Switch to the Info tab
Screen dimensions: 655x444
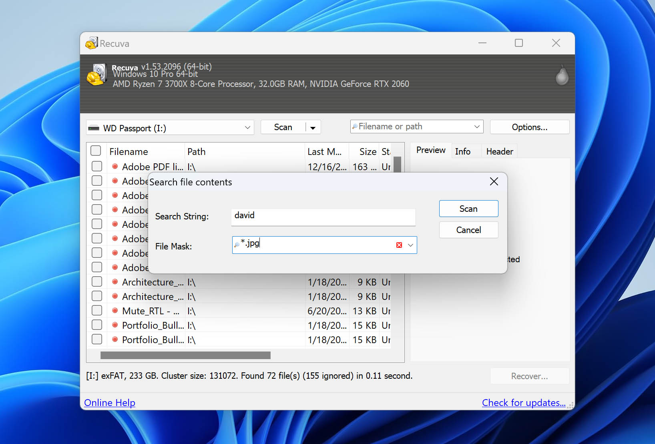(463, 151)
